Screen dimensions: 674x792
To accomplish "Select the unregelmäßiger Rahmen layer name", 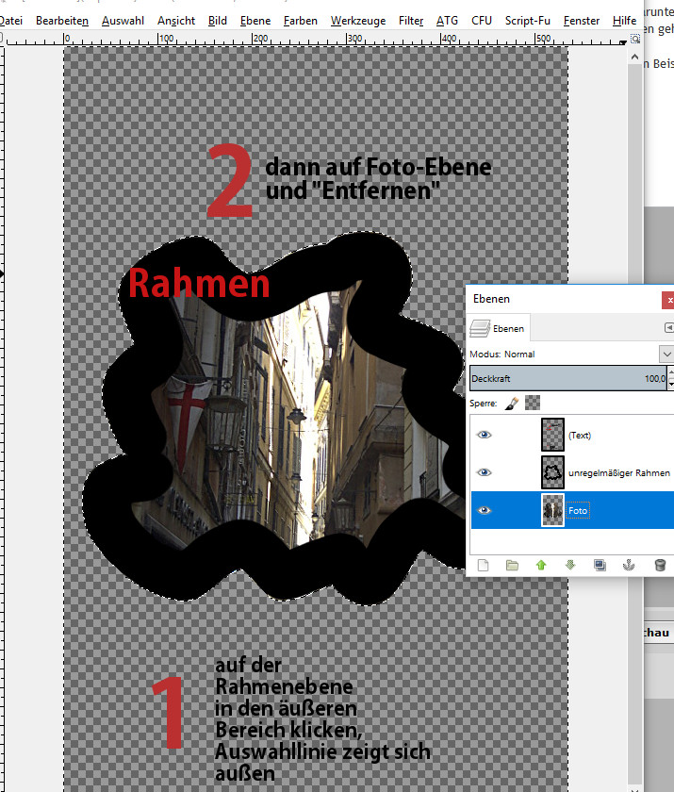I will coord(618,472).
